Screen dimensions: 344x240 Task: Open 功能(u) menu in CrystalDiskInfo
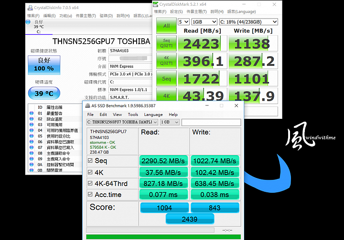[x=65, y=16]
